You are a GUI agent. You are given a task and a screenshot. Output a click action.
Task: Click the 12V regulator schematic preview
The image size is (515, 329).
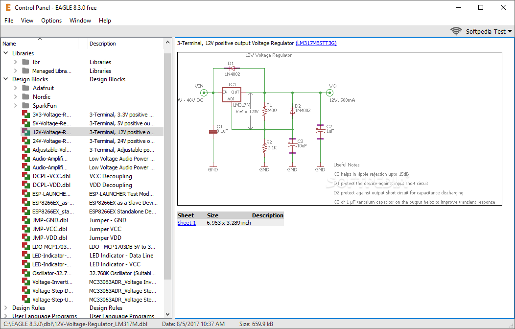pos(340,129)
